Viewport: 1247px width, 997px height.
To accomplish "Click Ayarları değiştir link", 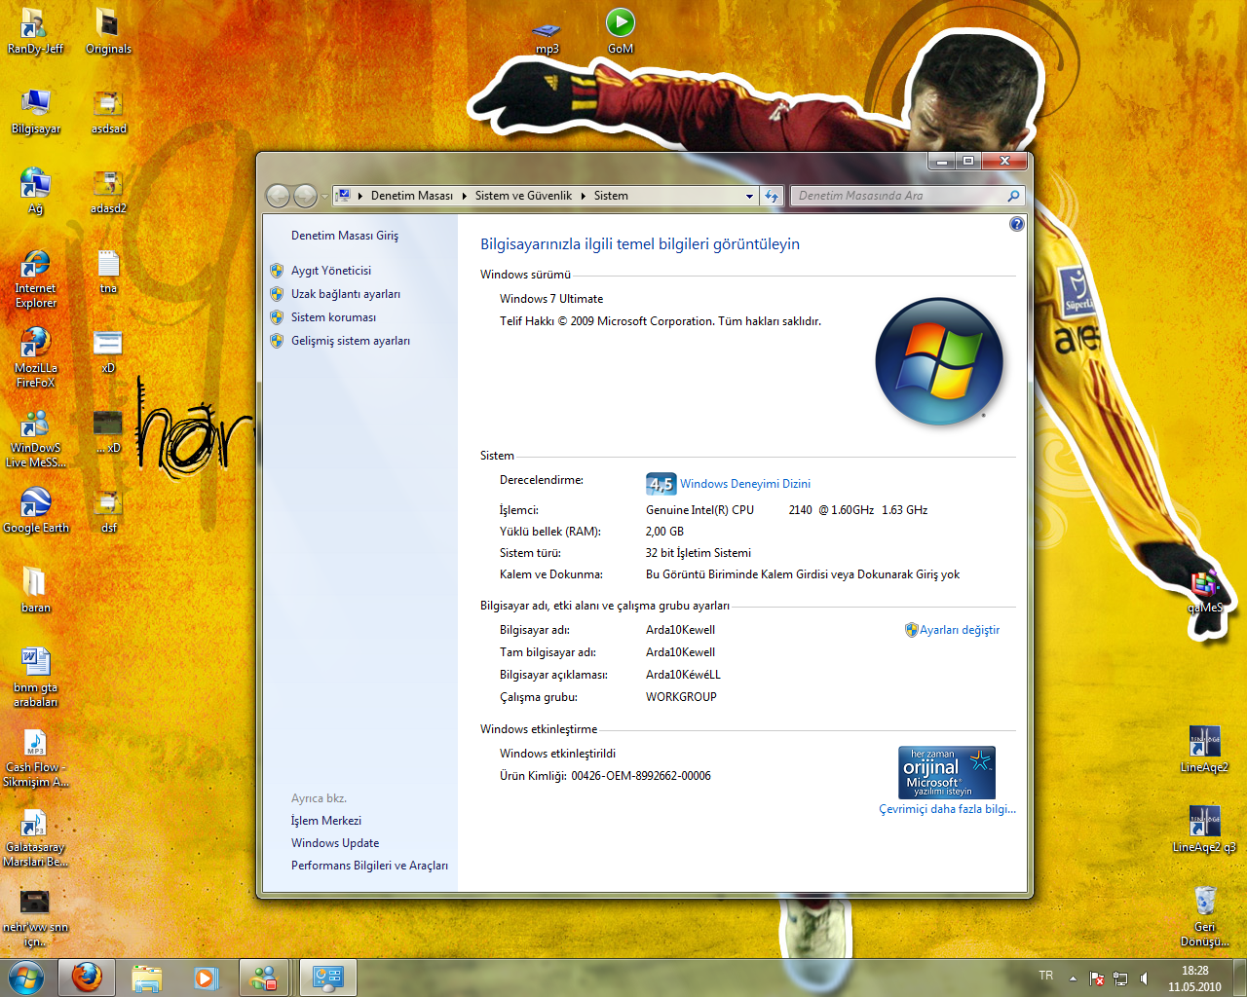I will click(959, 630).
